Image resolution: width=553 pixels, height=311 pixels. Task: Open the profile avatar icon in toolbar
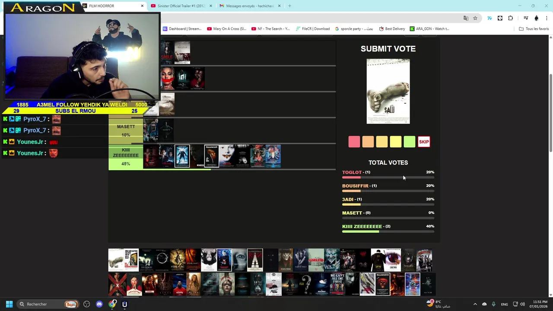537,18
